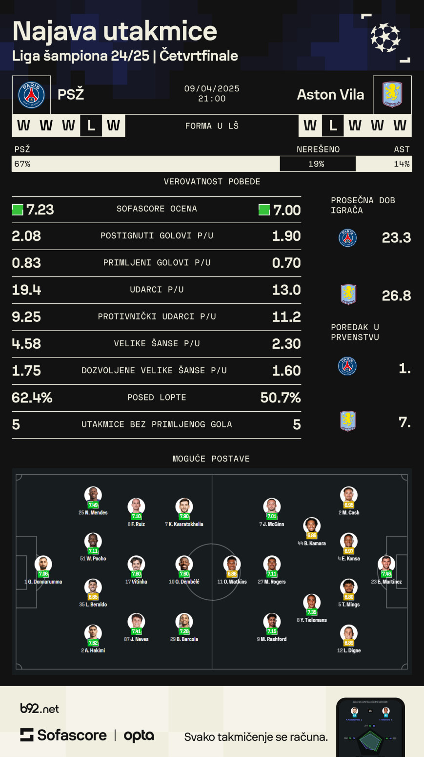Open the Sofascore logo in the footer

point(63,735)
